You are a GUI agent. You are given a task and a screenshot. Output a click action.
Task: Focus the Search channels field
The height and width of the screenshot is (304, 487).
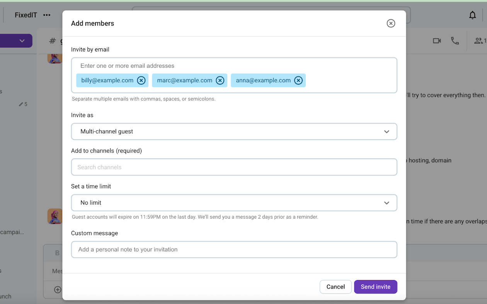[234, 167]
